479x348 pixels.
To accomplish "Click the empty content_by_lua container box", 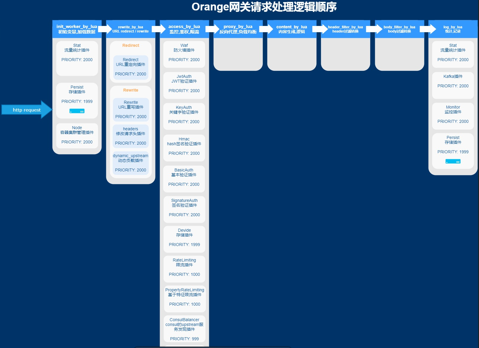I will pyautogui.click(x=292, y=54).
